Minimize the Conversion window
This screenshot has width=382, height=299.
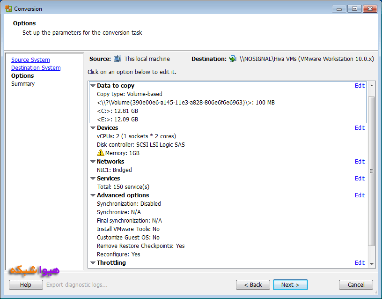339,9
